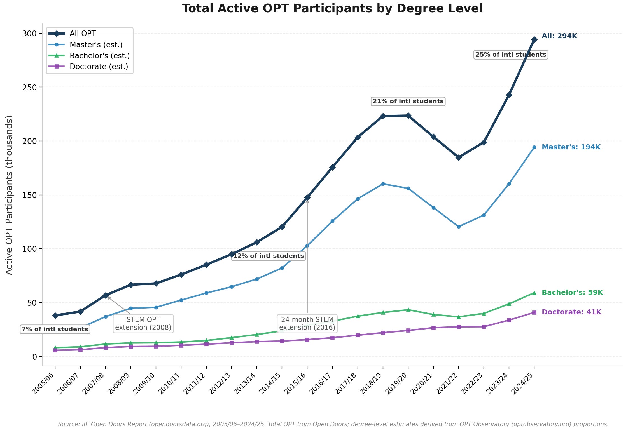Click the 24-month STEM extension (2016) annotation

tap(307, 324)
